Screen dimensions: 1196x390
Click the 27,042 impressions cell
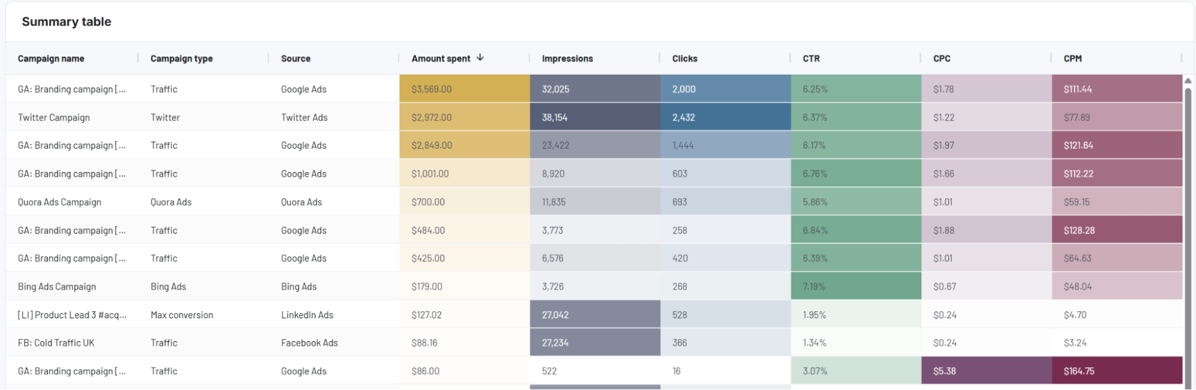coord(595,315)
